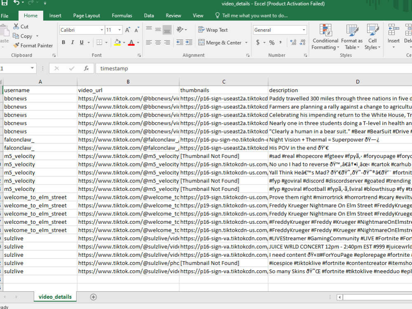Align text right
The width and height of the screenshot is (412, 309).
[167, 42]
